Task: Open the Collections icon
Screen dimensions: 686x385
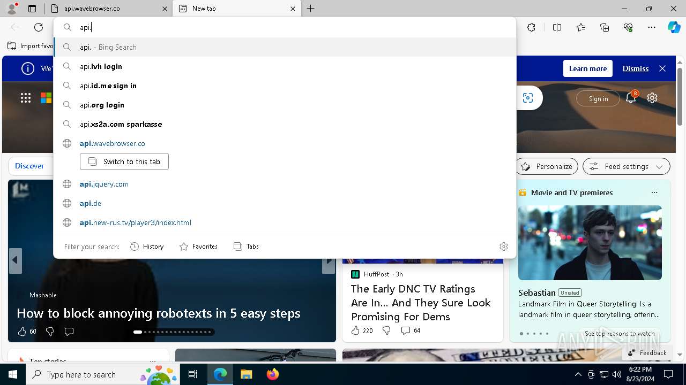Action: pos(605,27)
